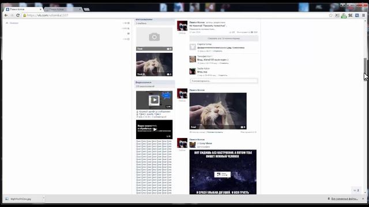The height and width of the screenshot is (207, 369).
Task: Select the first VK tab
Action: tap(24, 9)
